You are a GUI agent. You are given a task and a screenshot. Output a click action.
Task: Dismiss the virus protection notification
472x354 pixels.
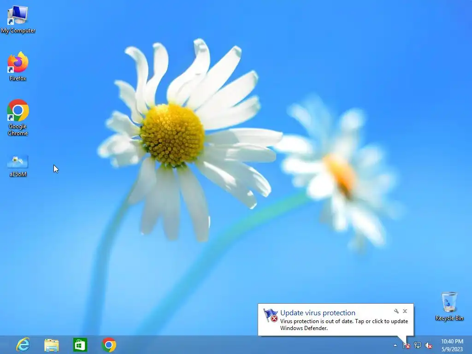(x=405, y=311)
